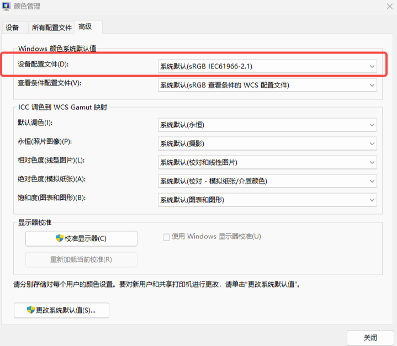Expand the 永恒(照片图像) dropdown
The height and width of the screenshot is (346, 397).
click(x=267, y=143)
